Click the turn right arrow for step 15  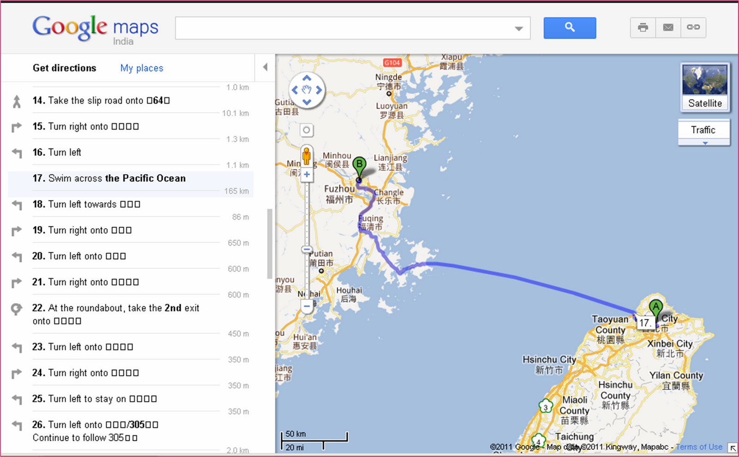pos(17,127)
